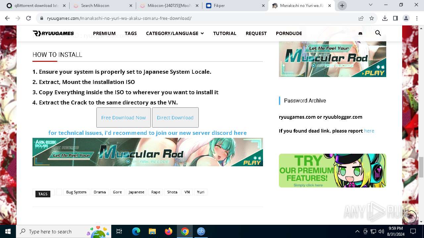424x238 pixels.
Task: Open the PREMIUM menu item
Action: coord(104,33)
